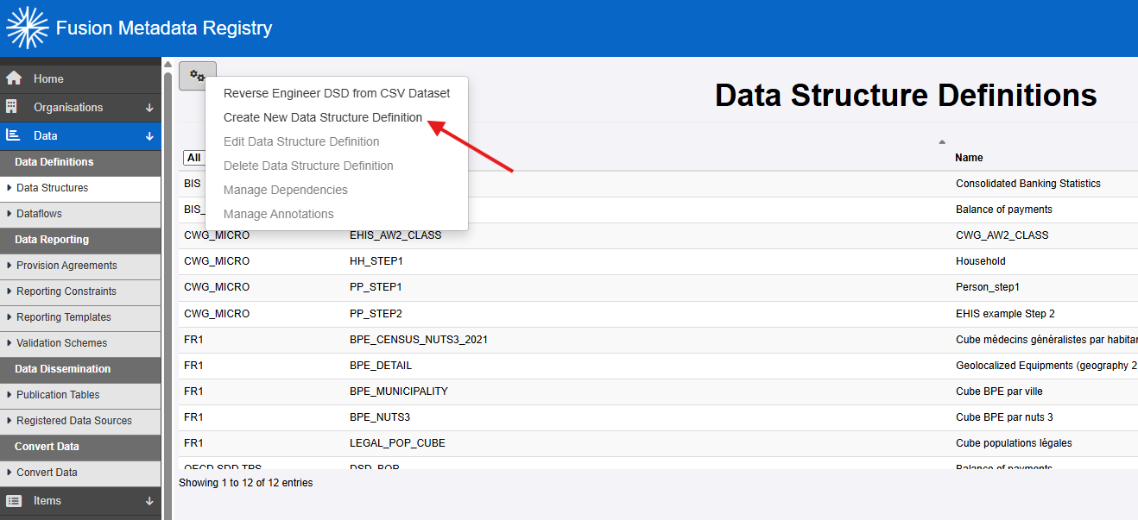This screenshot has width=1138, height=520.
Task: Click Delete Data Structure Definition entry
Action: (x=337, y=166)
